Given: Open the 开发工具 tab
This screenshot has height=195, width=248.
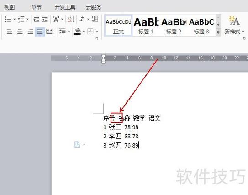Looking at the screenshot, I should (x=65, y=7).
